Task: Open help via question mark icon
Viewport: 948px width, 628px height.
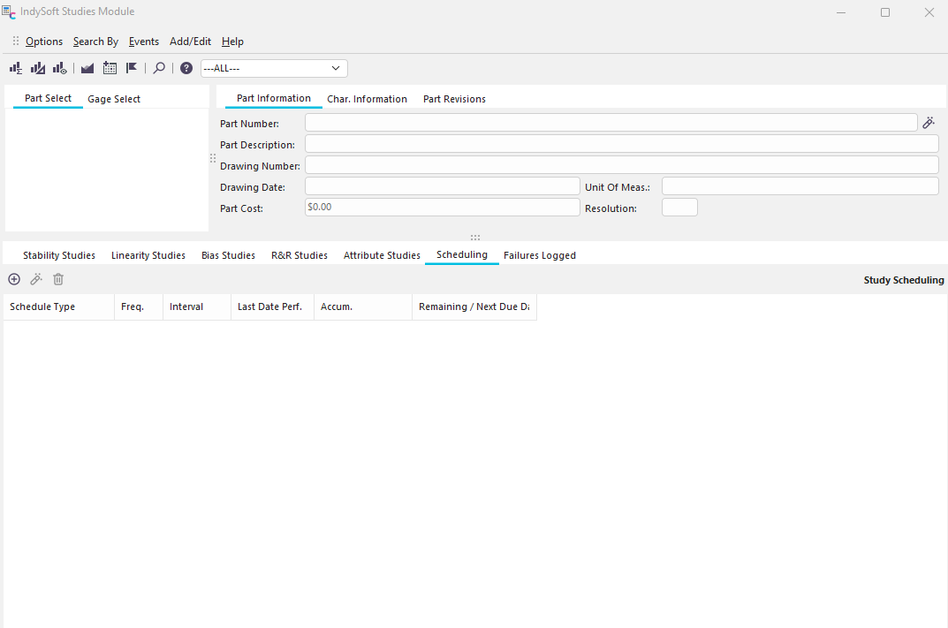Action: pos(186,68)
